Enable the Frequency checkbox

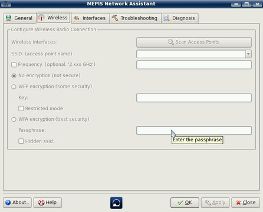(x=14, y=65)
